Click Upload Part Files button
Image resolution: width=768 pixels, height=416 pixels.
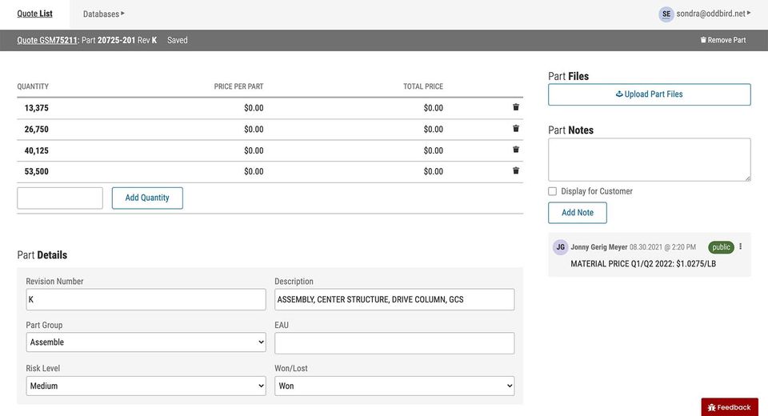coord(649,94)
